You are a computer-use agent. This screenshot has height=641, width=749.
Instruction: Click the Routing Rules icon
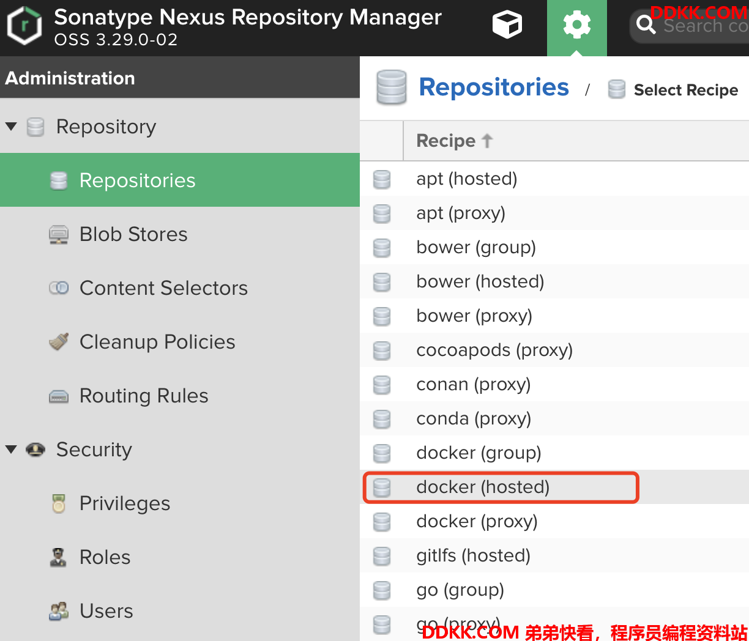click(59, 396)
